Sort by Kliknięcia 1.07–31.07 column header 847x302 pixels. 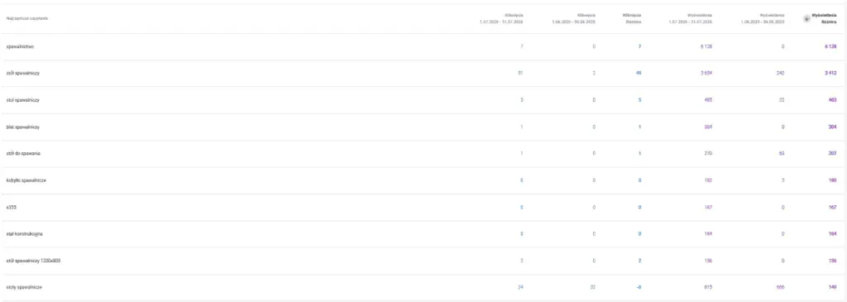click(x=500, y=18)
